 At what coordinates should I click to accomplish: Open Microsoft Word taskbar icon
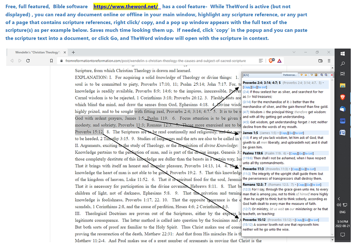[343, 133]
